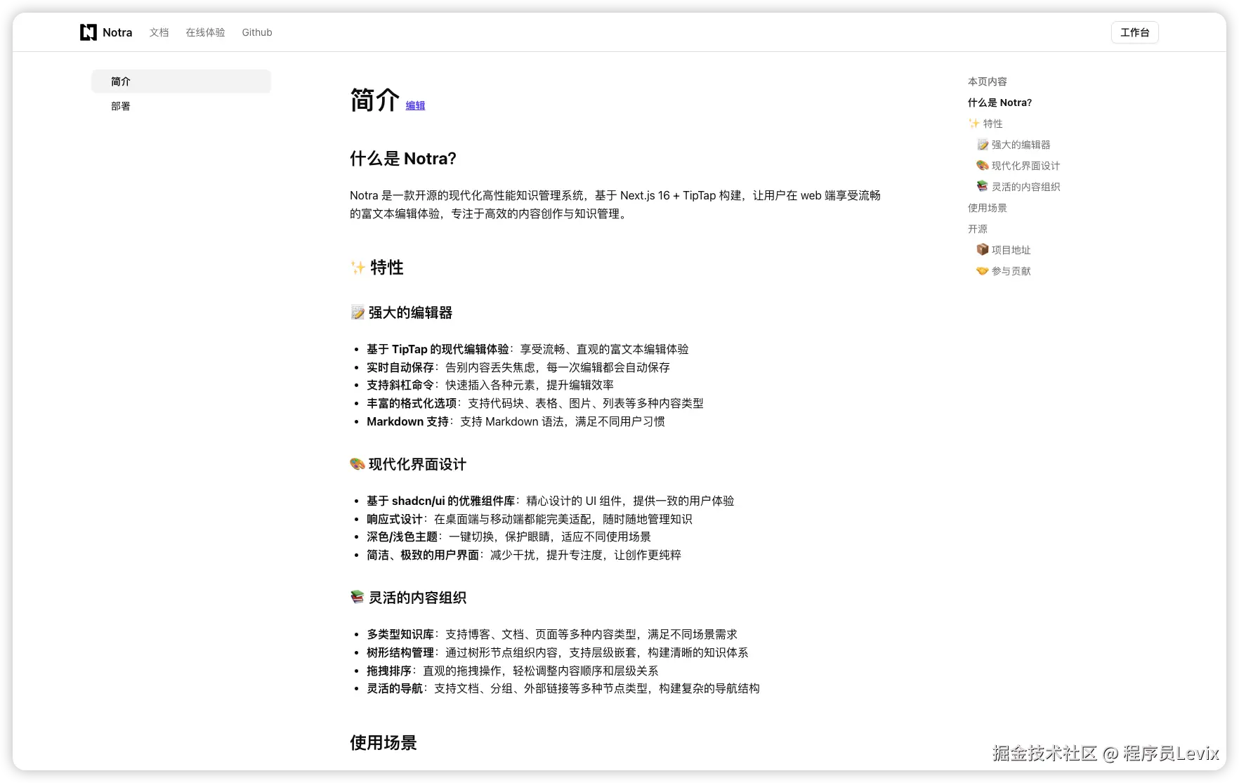1239x783 pixels.
Task: Open the 文档 menu item
Action: click(x=159, y=32)
